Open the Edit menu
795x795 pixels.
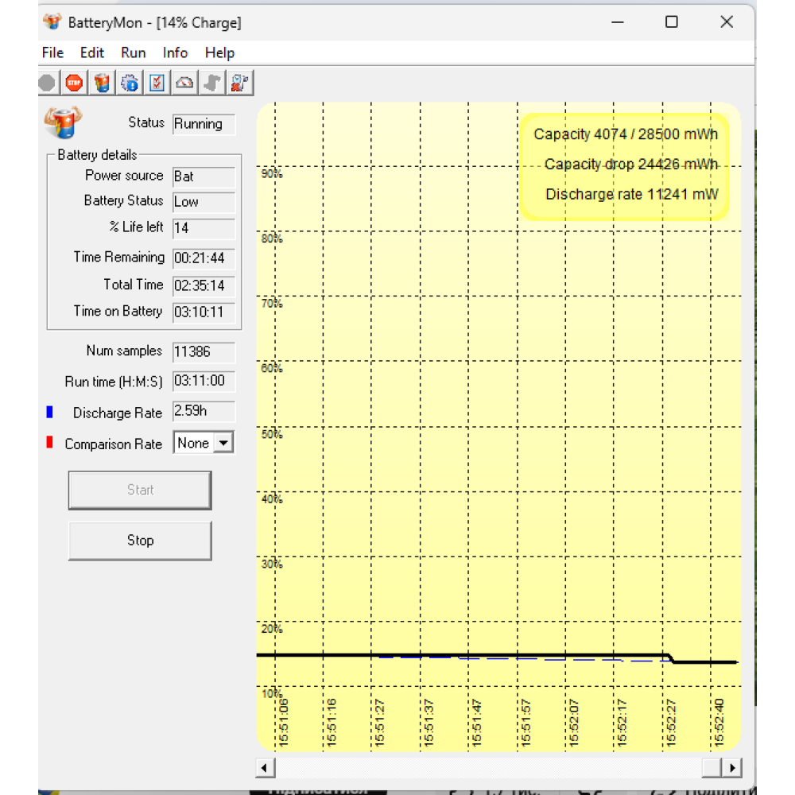[x=92, y=52]
